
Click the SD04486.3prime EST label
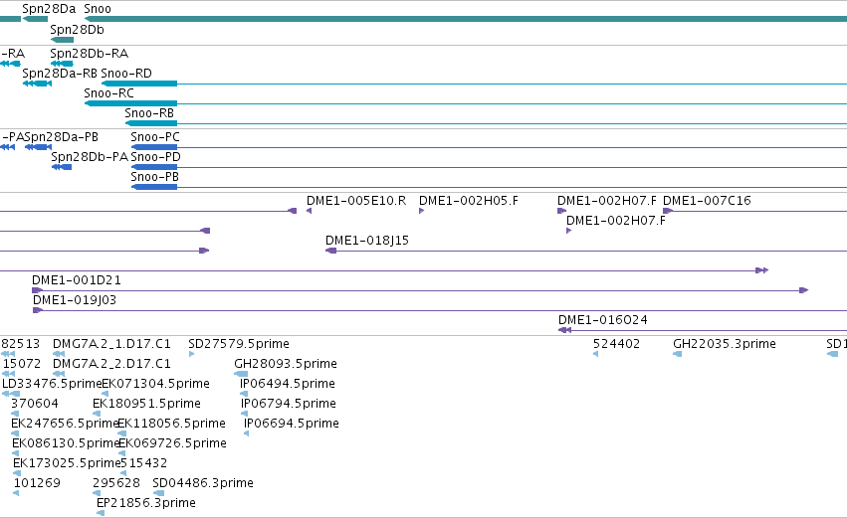click(203, 483)
